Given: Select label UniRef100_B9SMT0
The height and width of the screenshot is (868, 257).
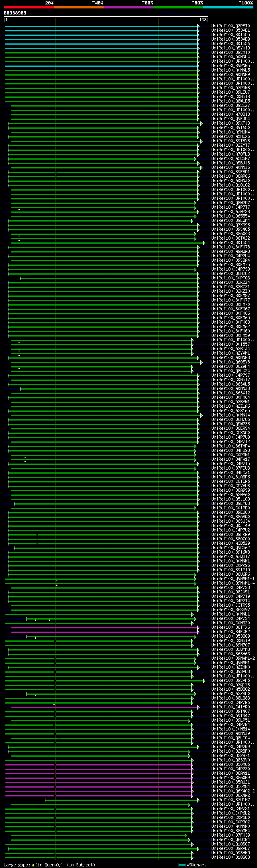Looking at the screenshot, I should point(230,53).
